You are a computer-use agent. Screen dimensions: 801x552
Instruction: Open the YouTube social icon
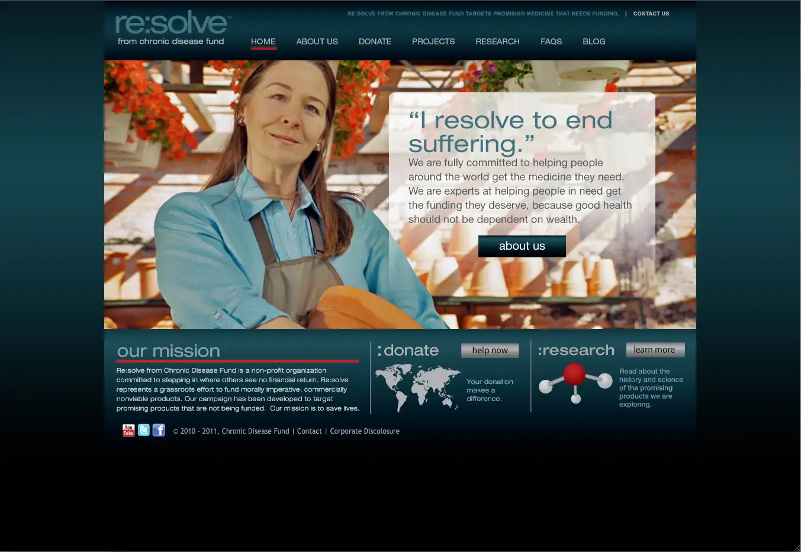[x=128, y=430]
